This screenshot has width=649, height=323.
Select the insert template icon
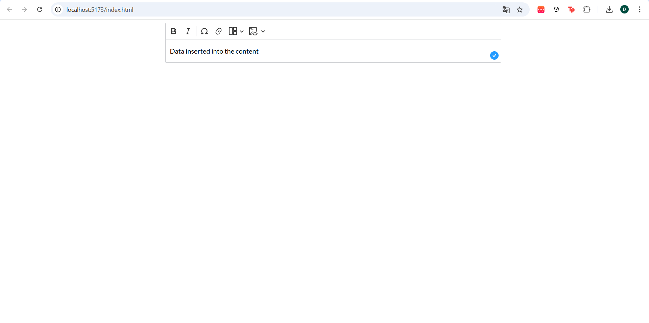click(254, 31)
